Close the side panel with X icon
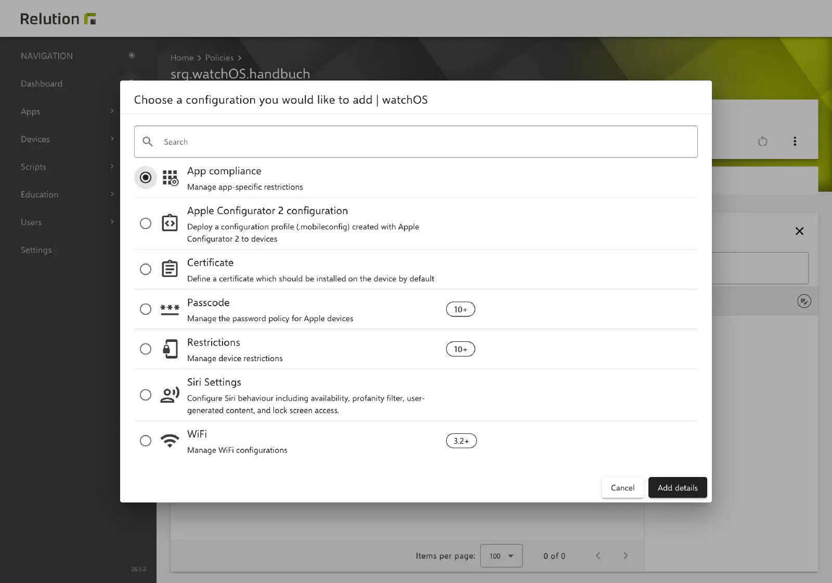The image size is (832, 583). click(x=800, y=231)
